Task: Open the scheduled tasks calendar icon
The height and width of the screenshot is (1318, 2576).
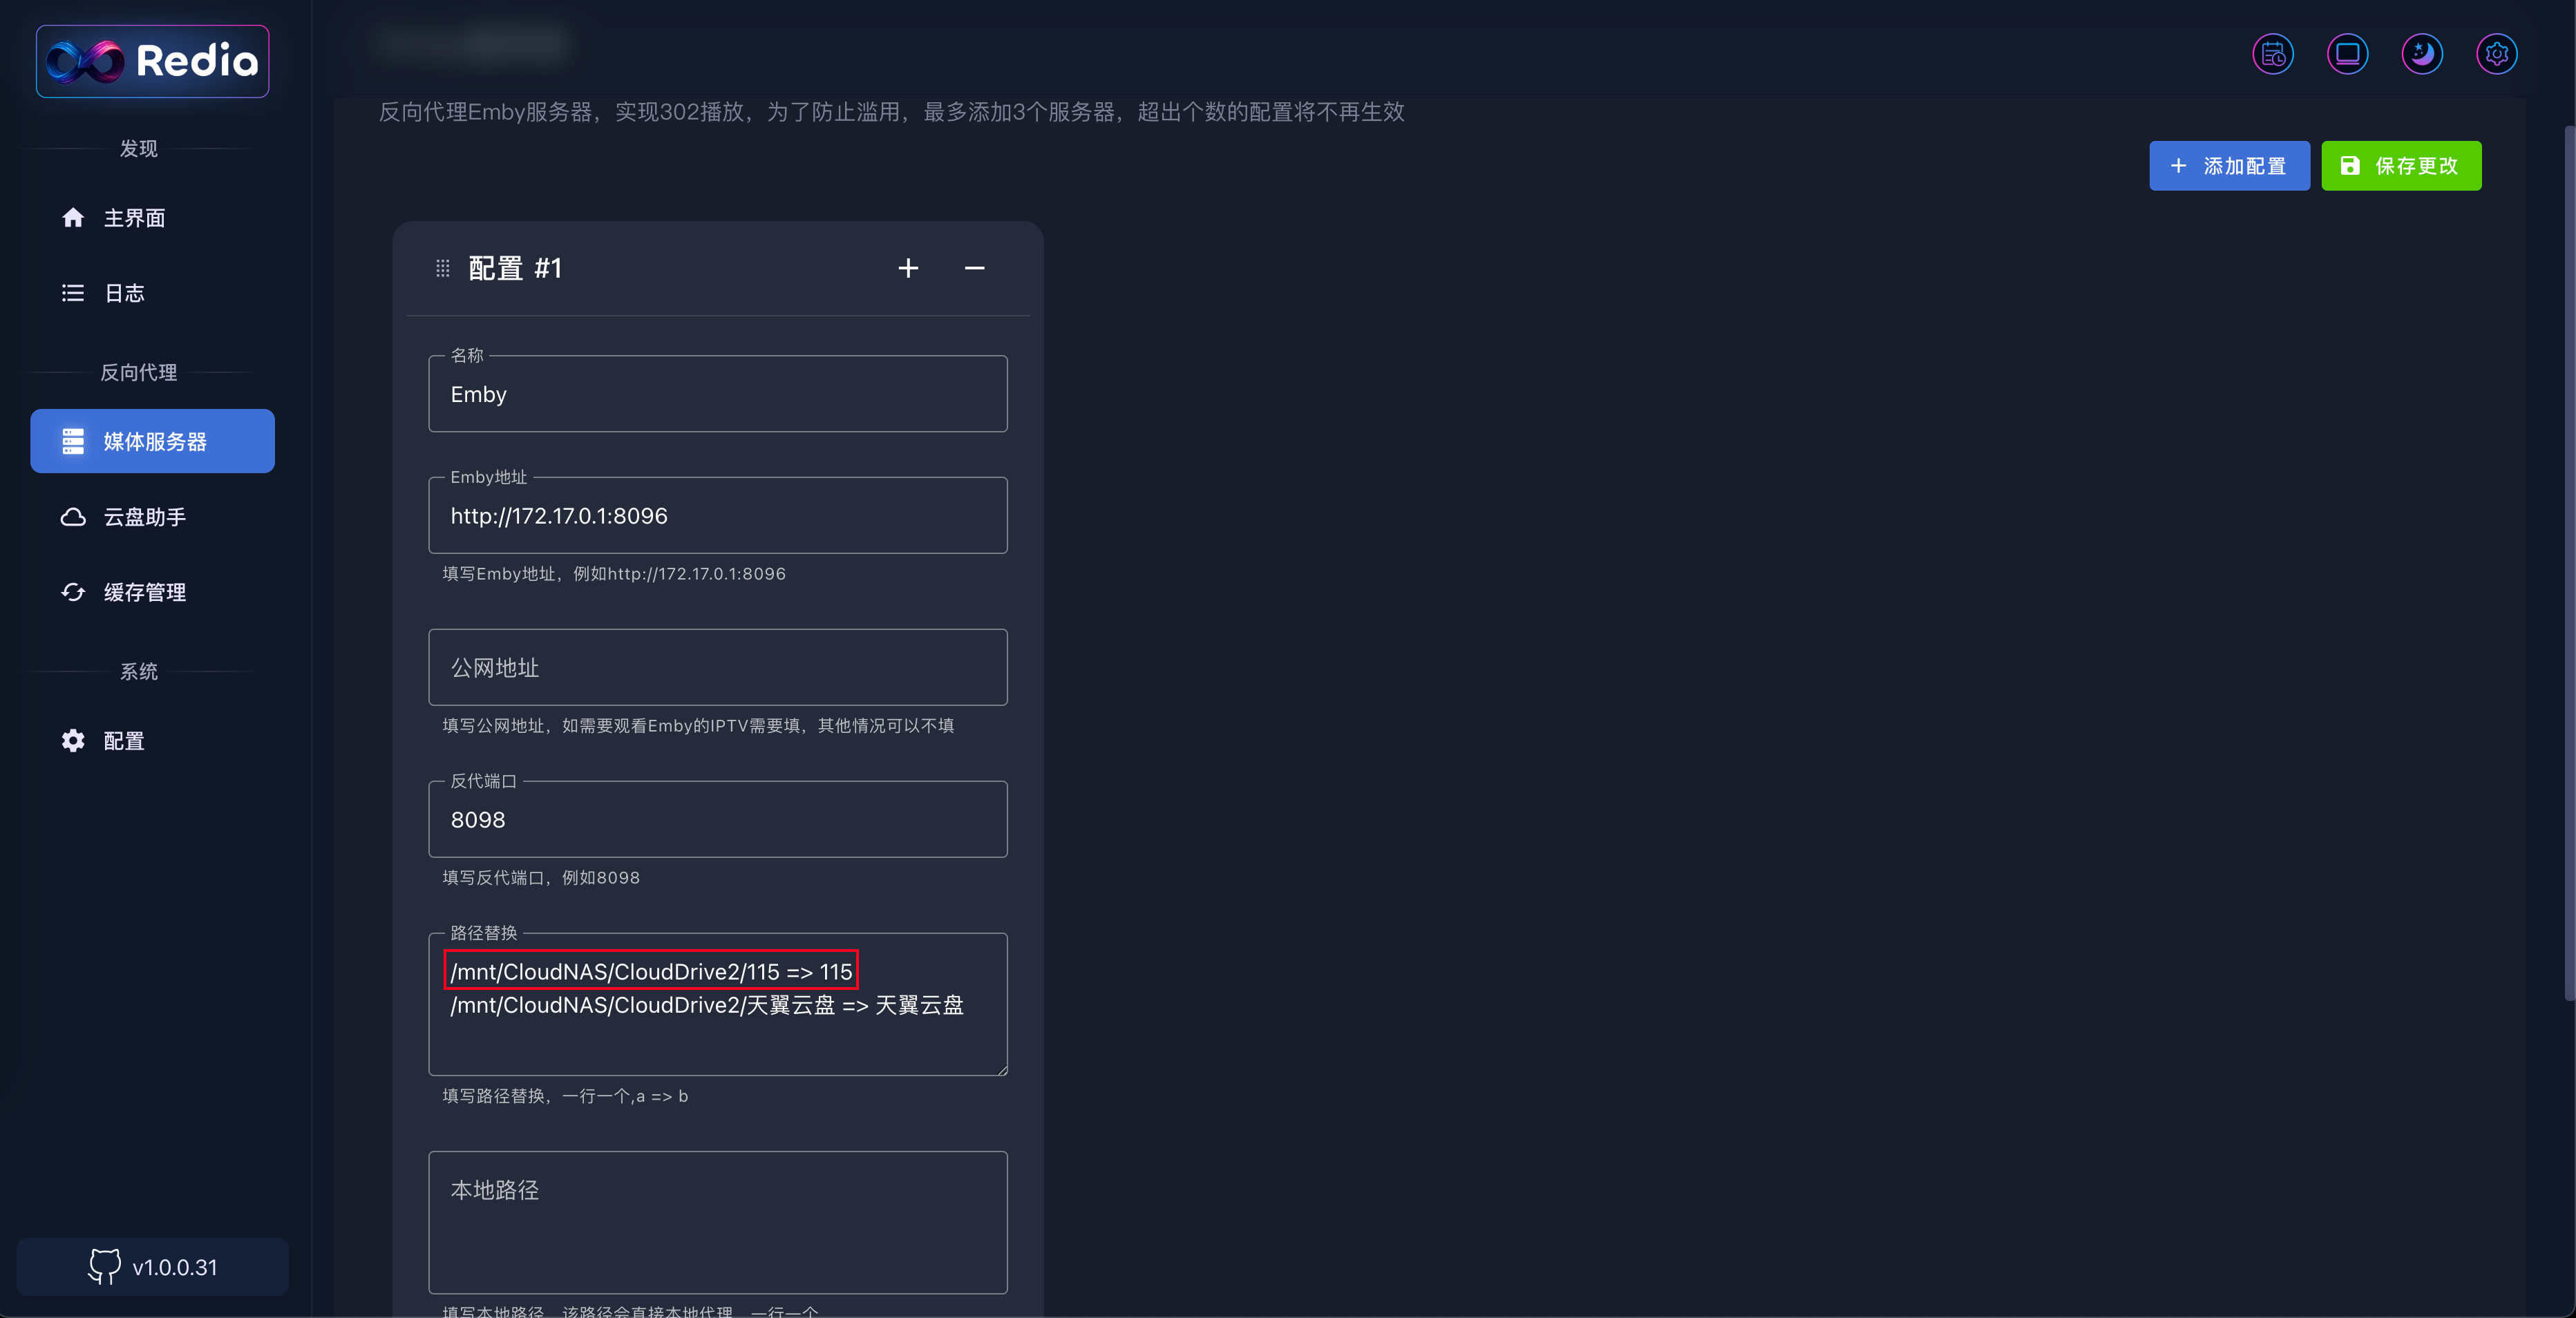Action: (x=2272, y=54)
